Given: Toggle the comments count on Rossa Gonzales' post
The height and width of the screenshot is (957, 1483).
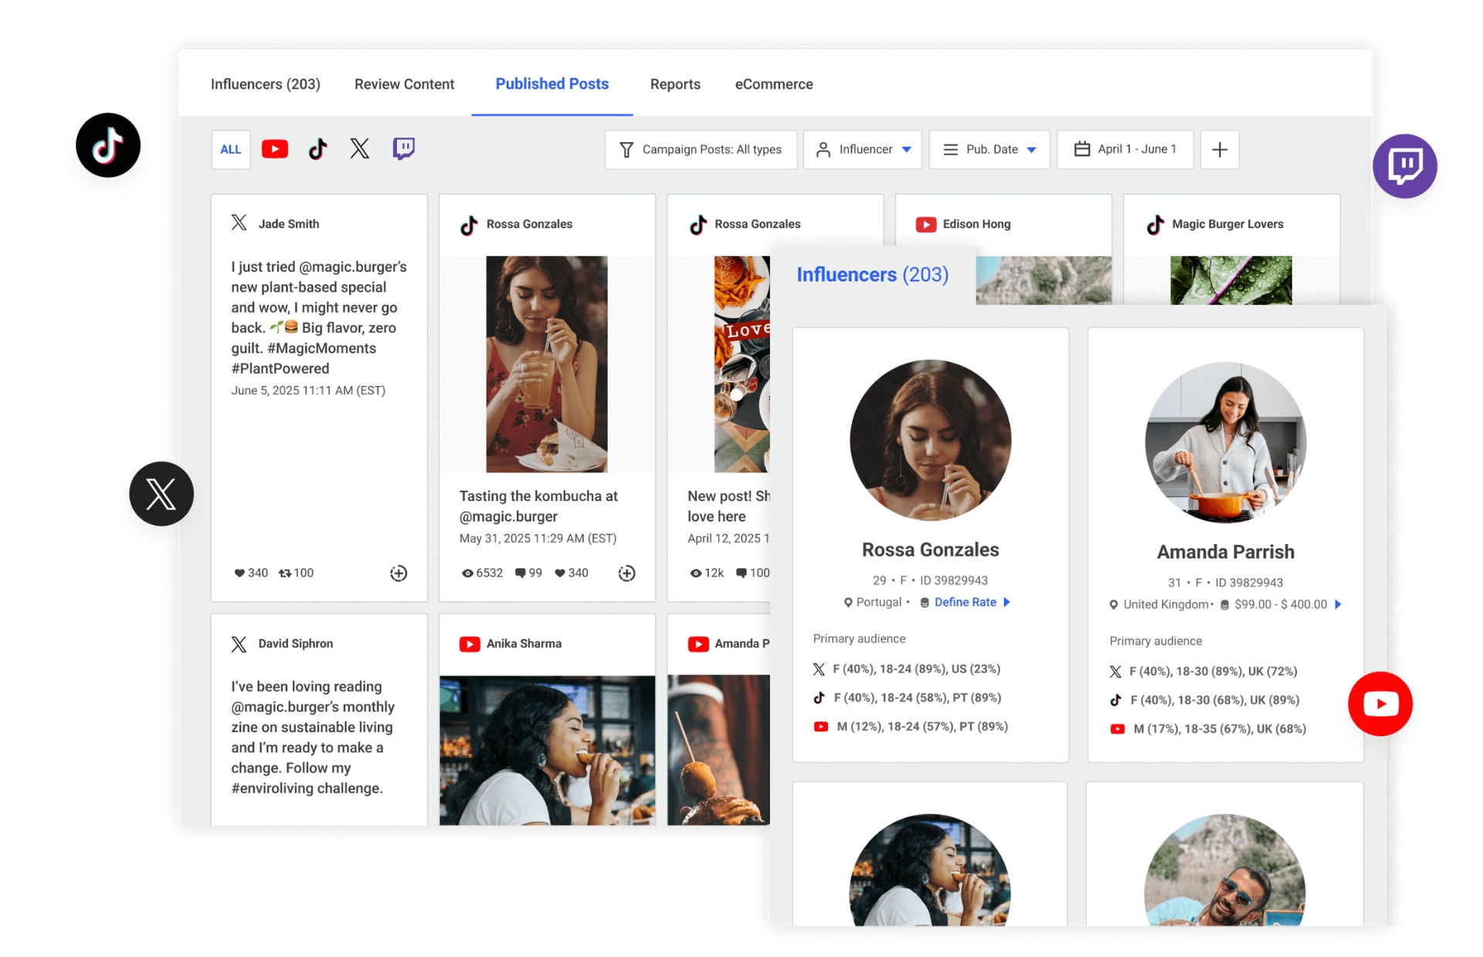Looking at the screenshot, I should [528, 573].
